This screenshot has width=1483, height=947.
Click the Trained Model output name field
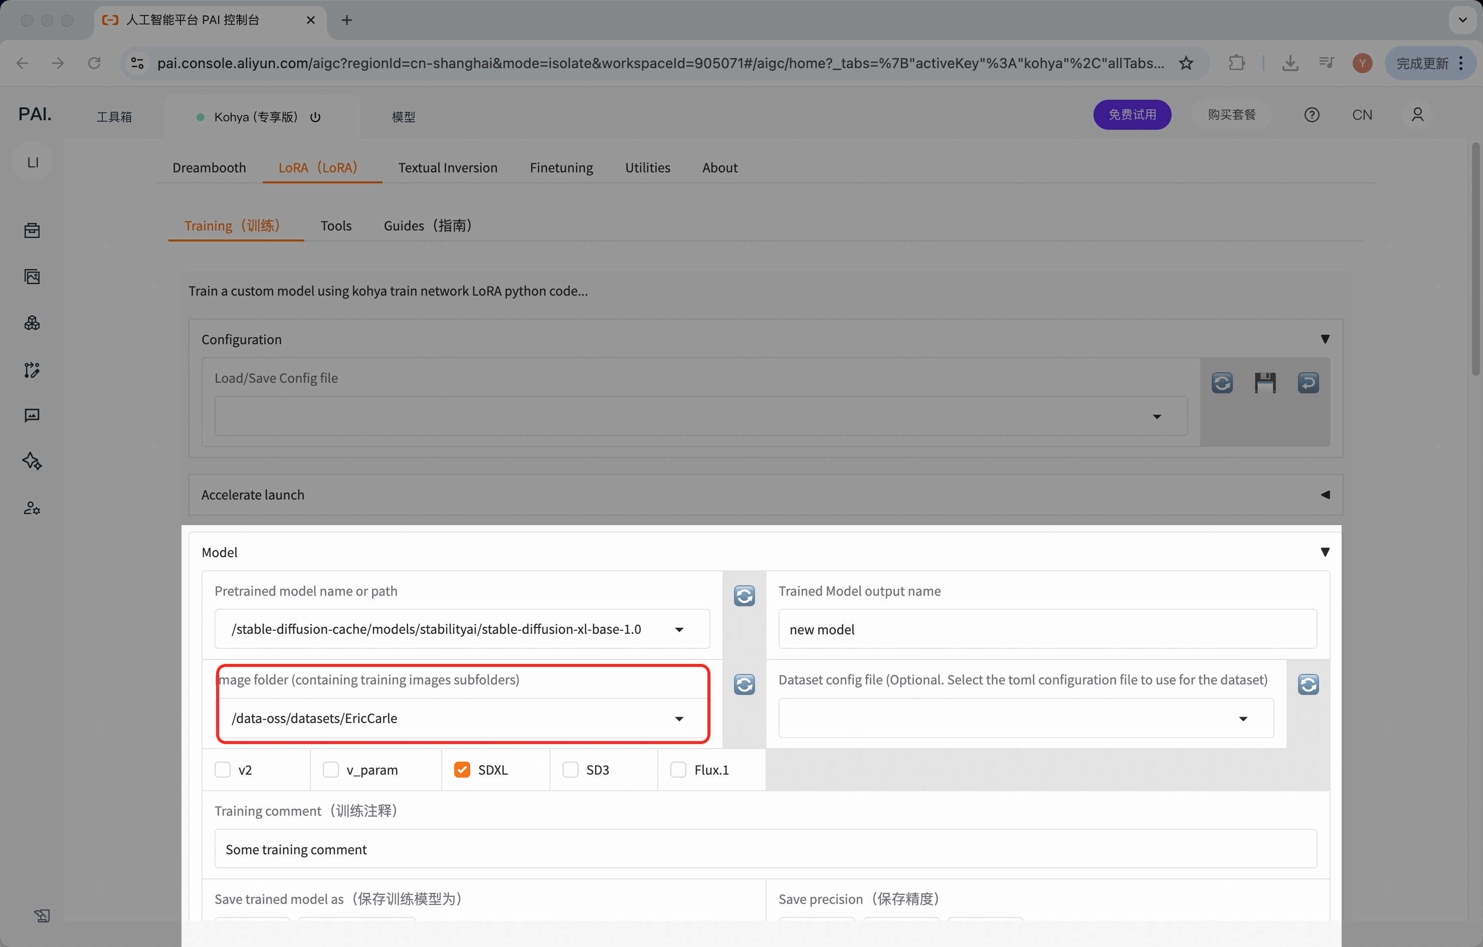(x=1047, y=629)
